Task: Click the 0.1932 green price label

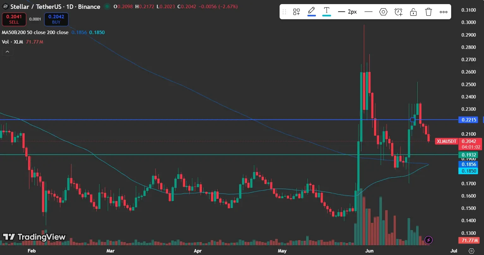Action: (x=469, y=155)
